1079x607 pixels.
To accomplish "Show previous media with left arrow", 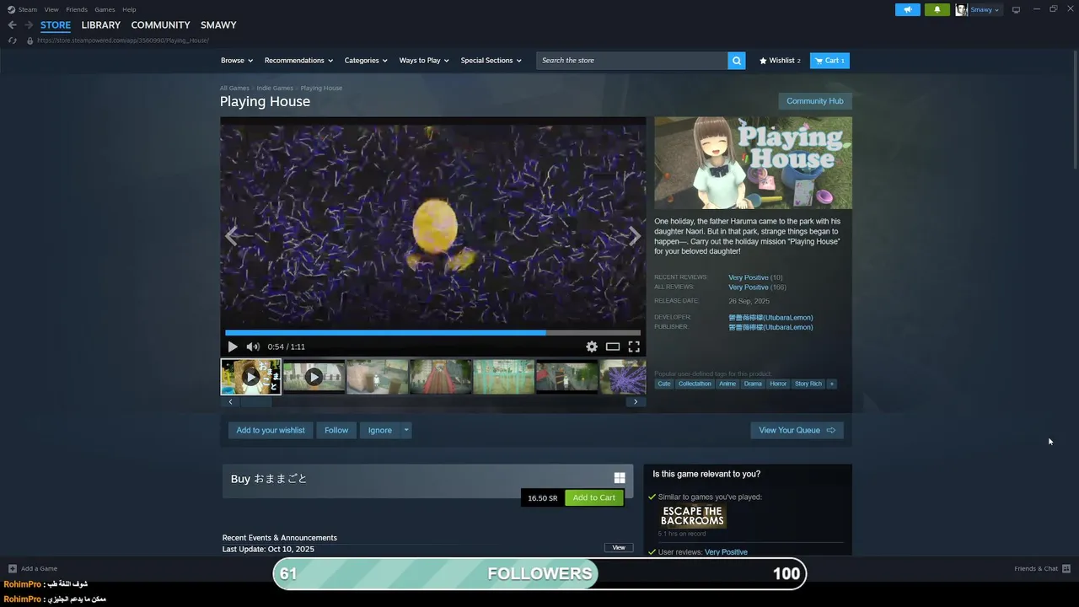I will [232, 236].
